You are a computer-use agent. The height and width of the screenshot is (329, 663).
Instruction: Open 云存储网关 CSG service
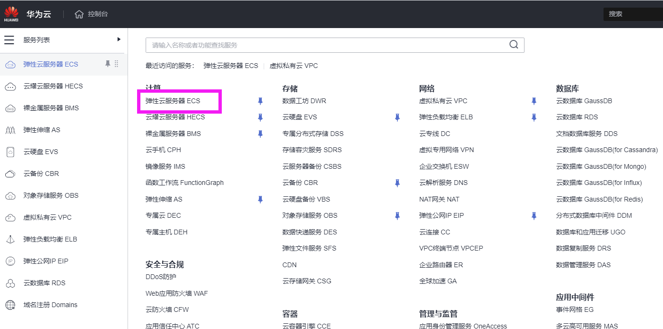click(307, 281)
